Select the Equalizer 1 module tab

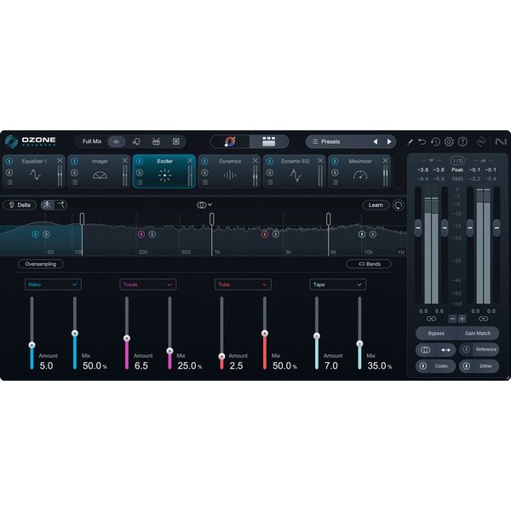coord(34,171)
